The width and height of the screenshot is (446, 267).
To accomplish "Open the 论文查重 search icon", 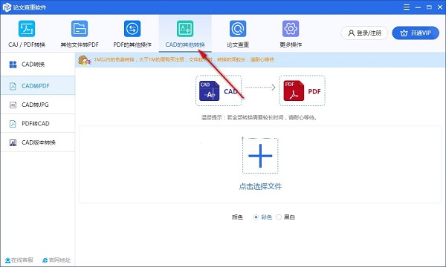I will tap(238, 29).
